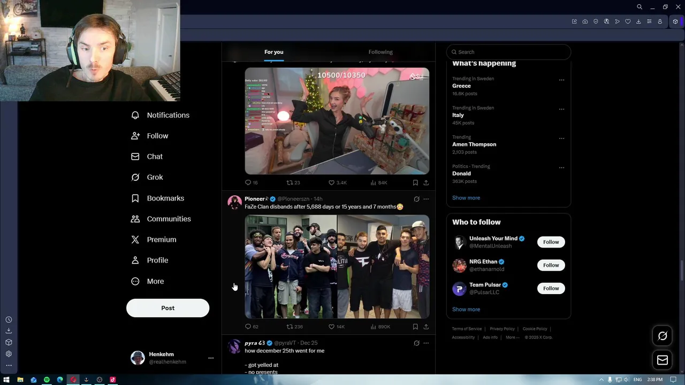Open the right FaZe group photo

(x=383, y=267)
